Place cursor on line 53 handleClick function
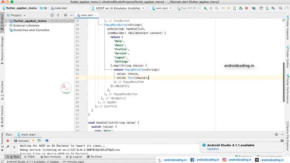 (x=113, y=123)
